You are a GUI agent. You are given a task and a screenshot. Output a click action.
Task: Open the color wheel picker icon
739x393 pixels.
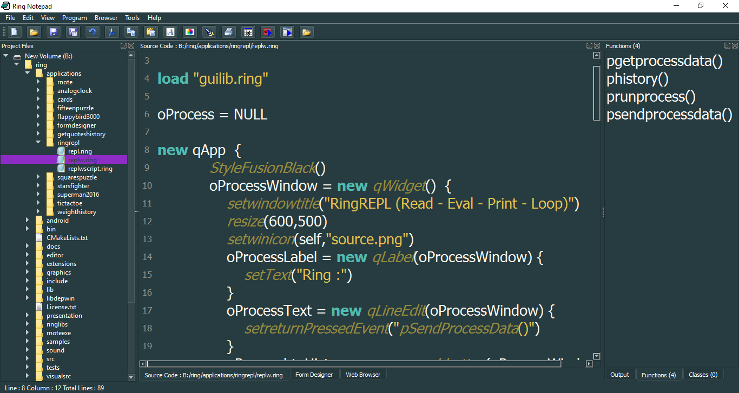point(189,32)
